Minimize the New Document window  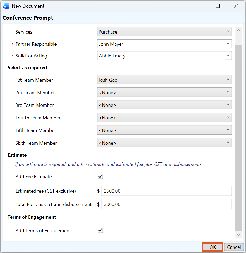tap(200, 6)
